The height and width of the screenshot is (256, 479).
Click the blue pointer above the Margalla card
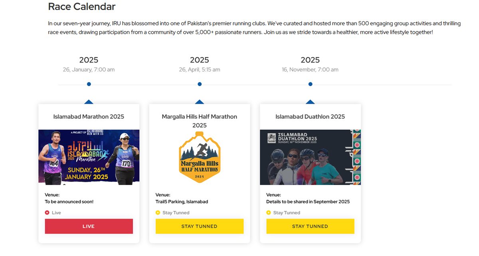pyautogui.click(x=200, y=102)
